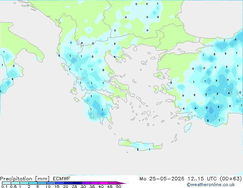Click the legend label "25"

(74, 186)
